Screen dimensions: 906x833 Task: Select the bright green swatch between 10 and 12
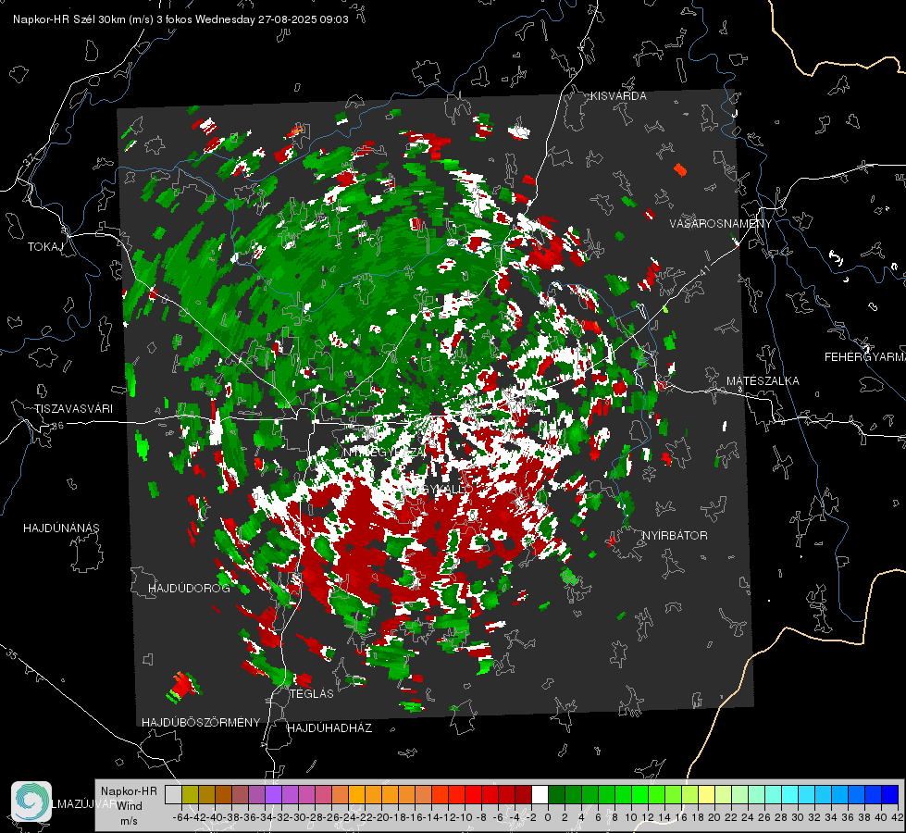point(639,794)
